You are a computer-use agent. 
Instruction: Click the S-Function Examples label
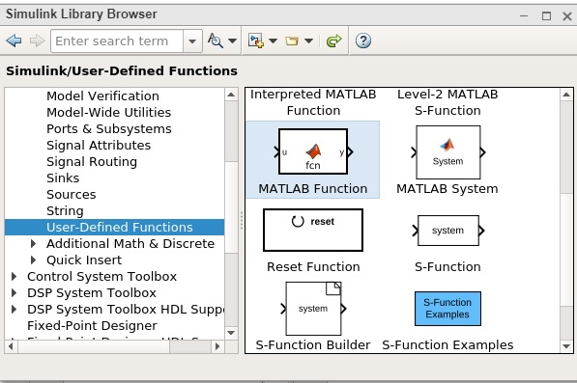point(447,345)
